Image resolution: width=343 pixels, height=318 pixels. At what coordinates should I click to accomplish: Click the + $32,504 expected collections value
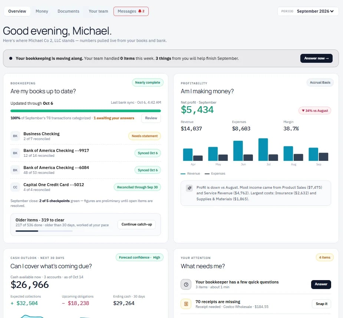(24, 303)
